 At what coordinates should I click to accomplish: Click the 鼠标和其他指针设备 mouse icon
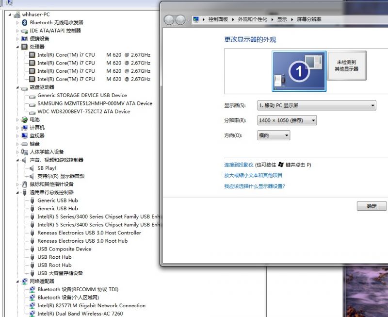25,184
